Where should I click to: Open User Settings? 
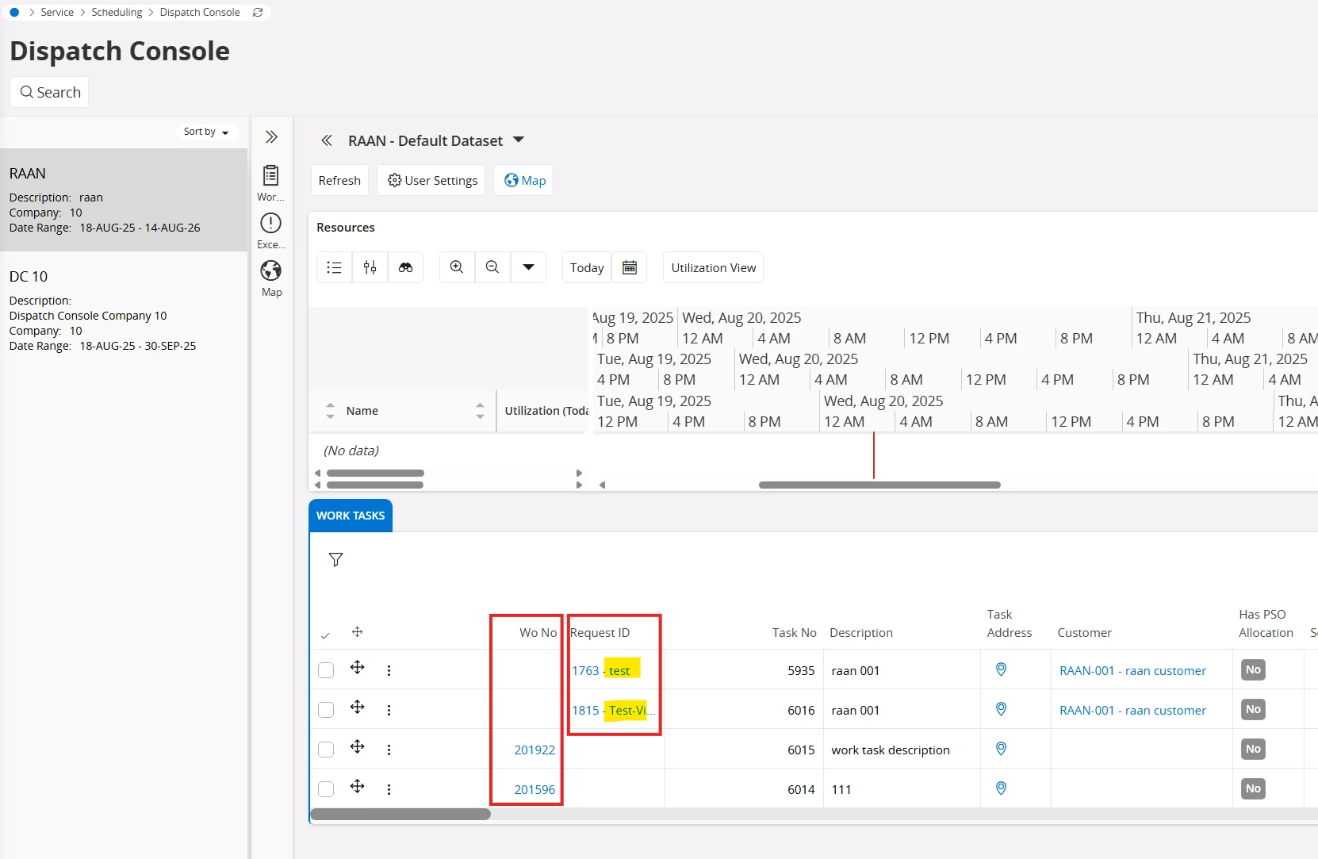click(432, 180)
